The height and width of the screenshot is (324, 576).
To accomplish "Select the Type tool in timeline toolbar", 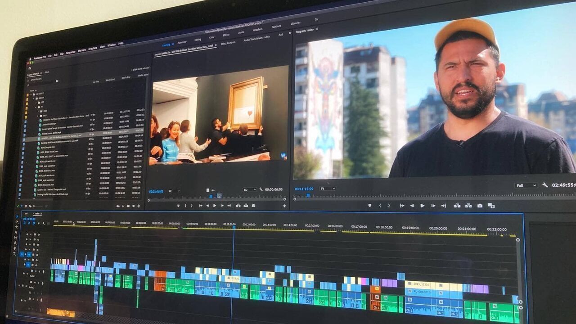I will (14, 253).
